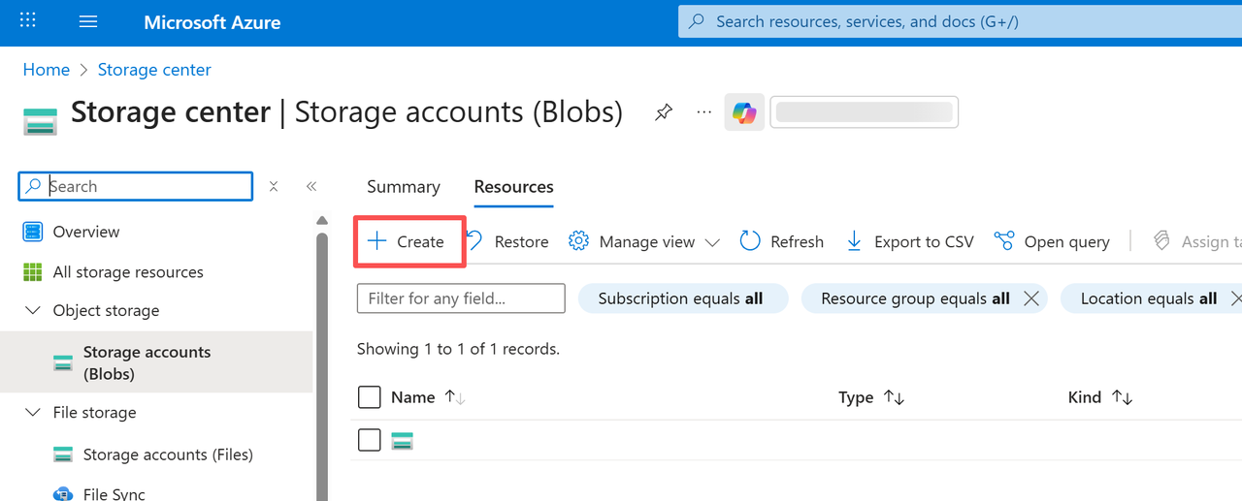Open All storage resources
Image resolution: width=1242 pixels, height=501 pixels.
(128, 272)
